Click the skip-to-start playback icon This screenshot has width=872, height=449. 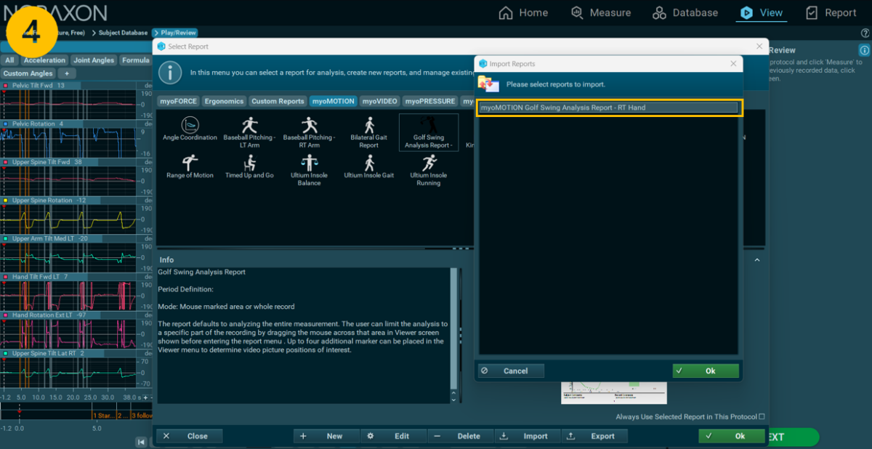pos(142,442)
